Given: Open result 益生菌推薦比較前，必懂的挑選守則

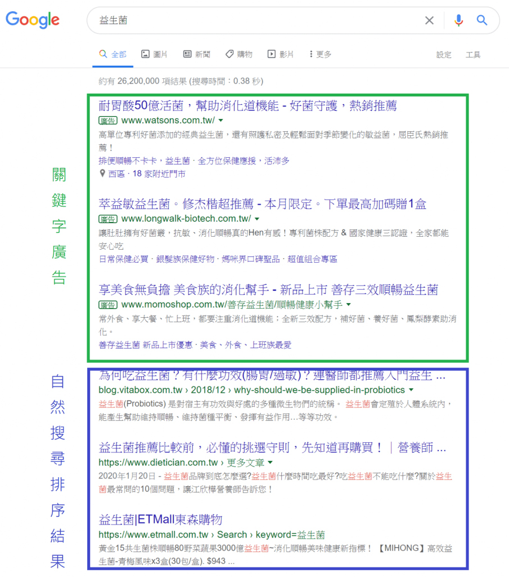Looking at the screenshot, I should click(272, 447).
